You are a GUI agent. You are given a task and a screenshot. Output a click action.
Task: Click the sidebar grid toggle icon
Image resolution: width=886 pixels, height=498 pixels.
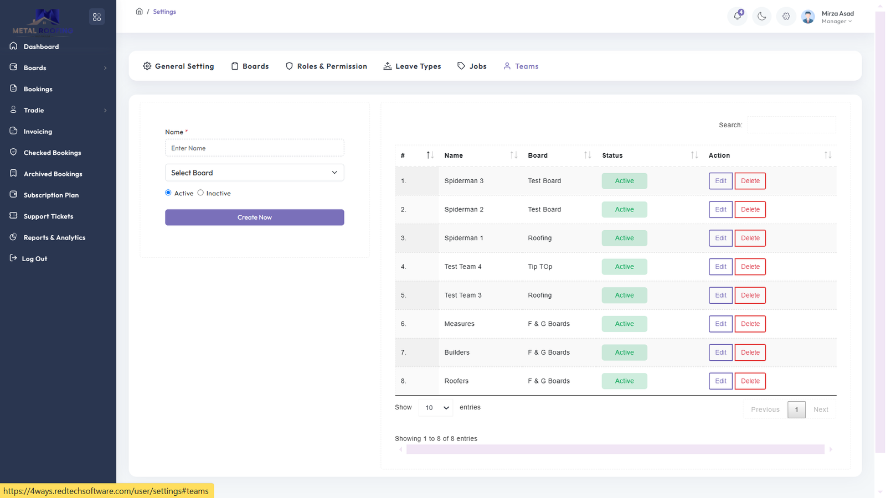click(97, 17)
